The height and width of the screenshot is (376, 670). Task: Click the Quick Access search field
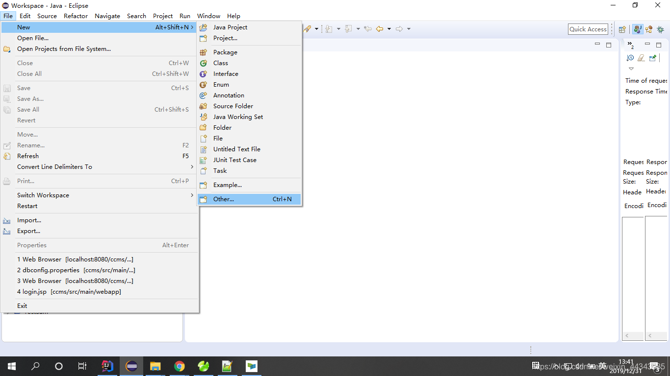[588, 29]
